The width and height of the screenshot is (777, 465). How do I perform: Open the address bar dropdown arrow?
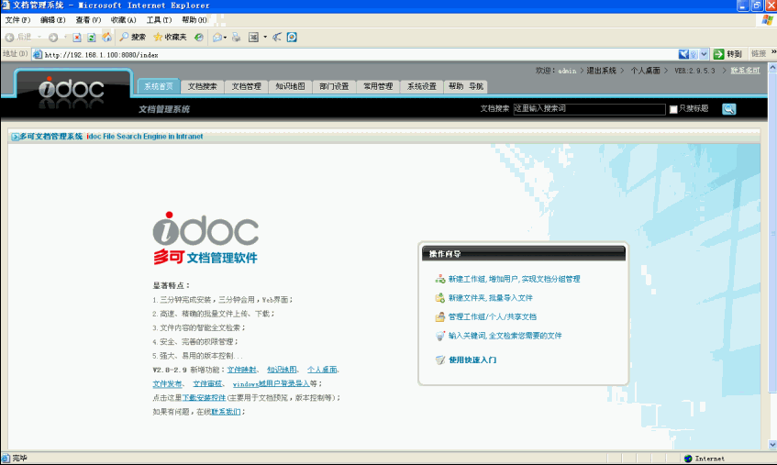pyautogui.click(x=705, y=54)
